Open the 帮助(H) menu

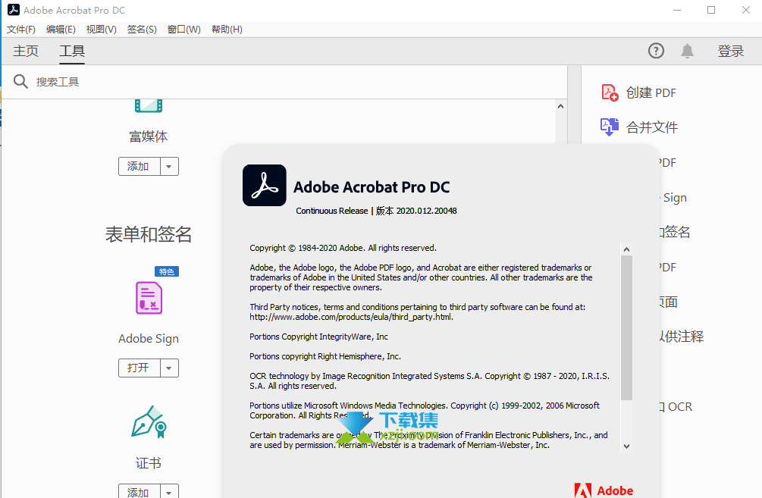(227, 30)
